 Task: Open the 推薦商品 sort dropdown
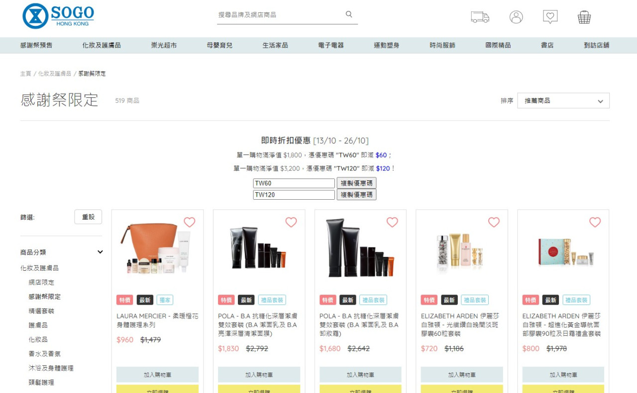[x=563, y=101]
